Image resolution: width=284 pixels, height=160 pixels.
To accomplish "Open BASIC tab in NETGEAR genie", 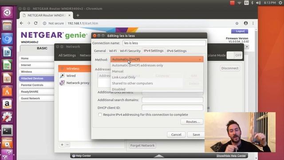I will pyautogui.click(x=42, y=48).
